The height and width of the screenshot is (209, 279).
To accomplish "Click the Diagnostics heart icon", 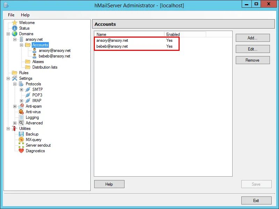I will tap(21, 151).
